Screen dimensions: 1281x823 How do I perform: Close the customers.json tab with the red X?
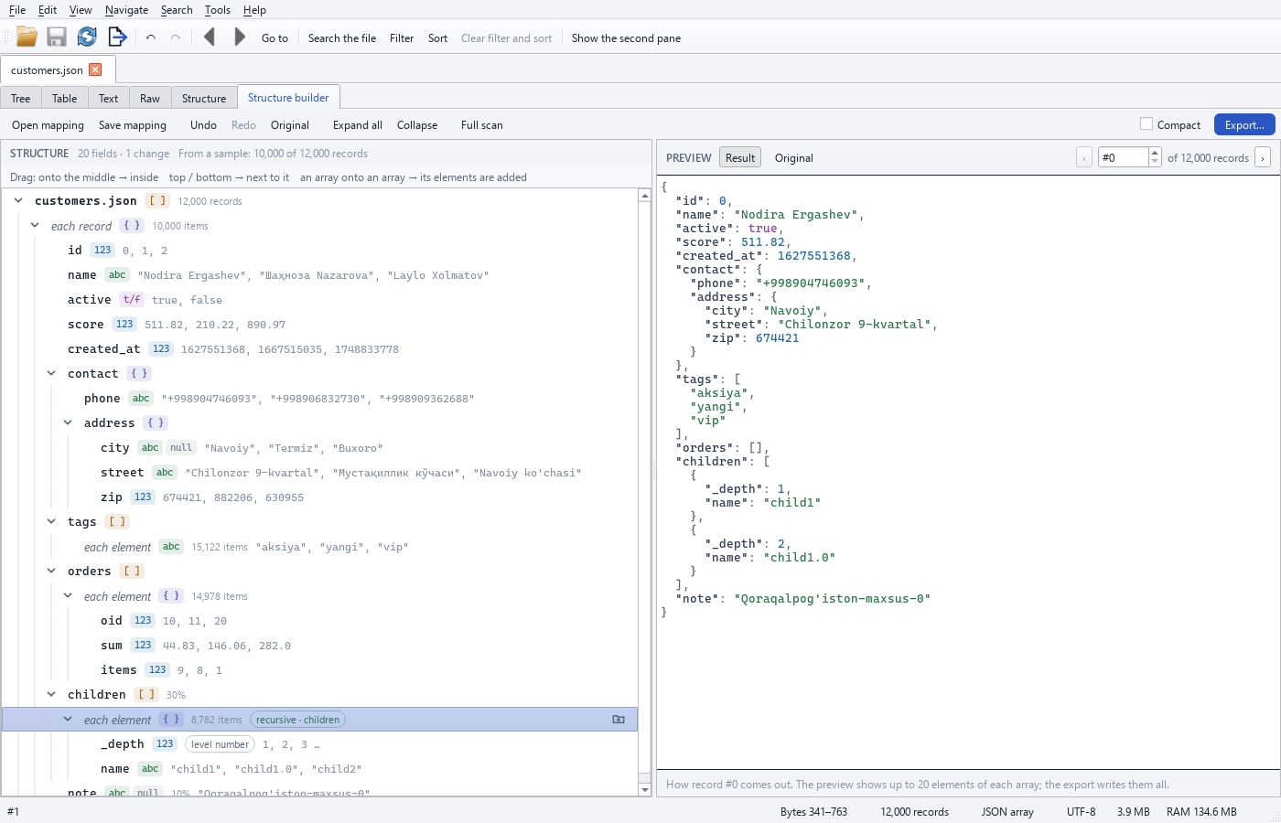(x=95, y=69)
